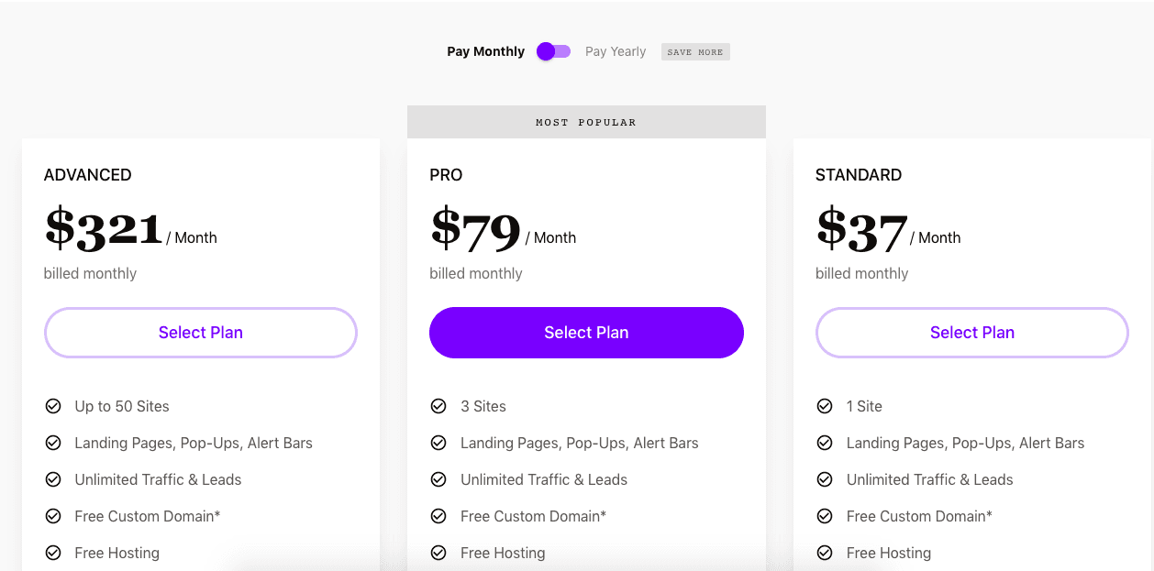Click the checkmark beside 1 Site under STANDARD
Image resolution: width=1154 pixels, height=571 pixels.
point(825,406)
